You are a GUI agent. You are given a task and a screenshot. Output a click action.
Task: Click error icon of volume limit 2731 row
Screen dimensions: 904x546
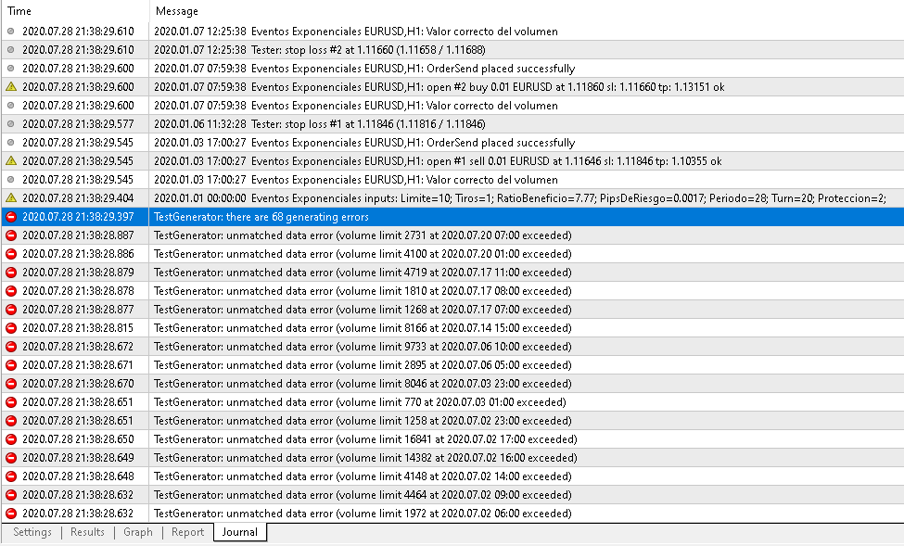tap(11, 235)
